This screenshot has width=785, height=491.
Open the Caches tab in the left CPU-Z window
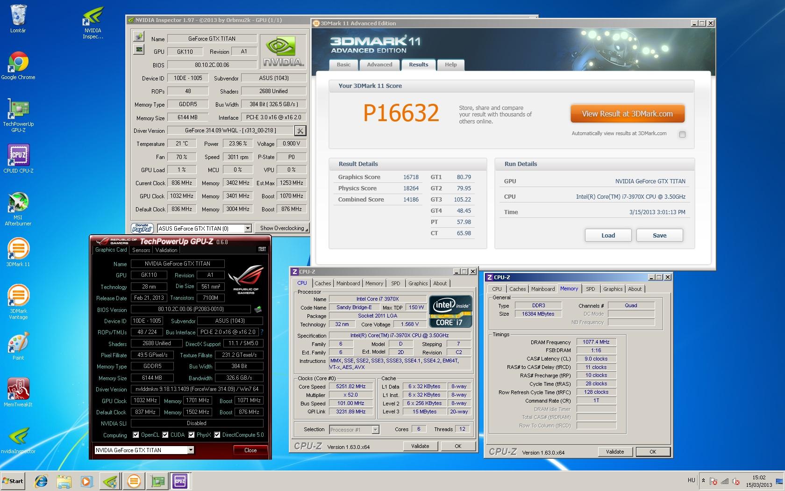click(x=323, y=283)
